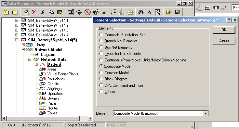The width and height of the screenshot is (239, 129).
Task: Click the red X delete icon
Action: [34, 12]
